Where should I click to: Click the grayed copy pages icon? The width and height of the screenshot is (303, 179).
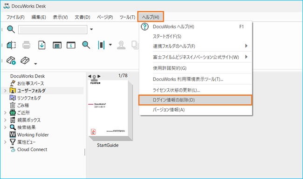click(x=135, y=45)
